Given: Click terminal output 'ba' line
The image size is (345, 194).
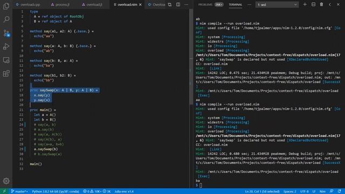Looking at the screenshot, I should click(x=198, y=181).
